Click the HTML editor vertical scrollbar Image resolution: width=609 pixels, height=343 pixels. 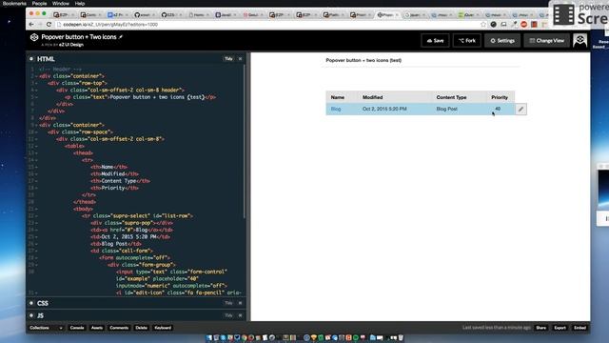pos(245,142)
